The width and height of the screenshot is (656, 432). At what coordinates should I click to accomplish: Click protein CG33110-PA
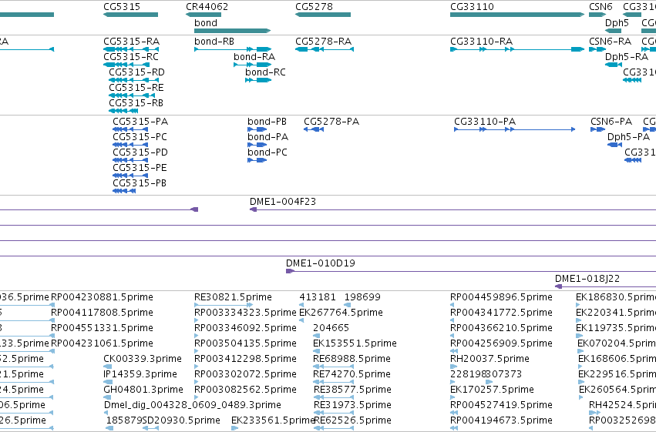coord(485,122)
